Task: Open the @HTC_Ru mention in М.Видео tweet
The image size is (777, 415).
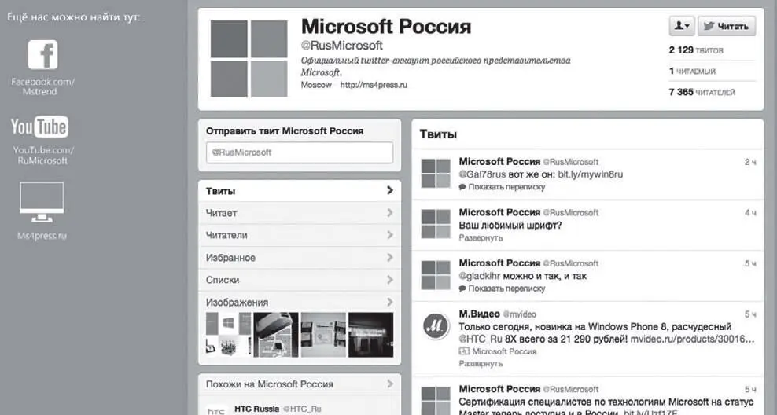Action: click(x=481, y=340)
